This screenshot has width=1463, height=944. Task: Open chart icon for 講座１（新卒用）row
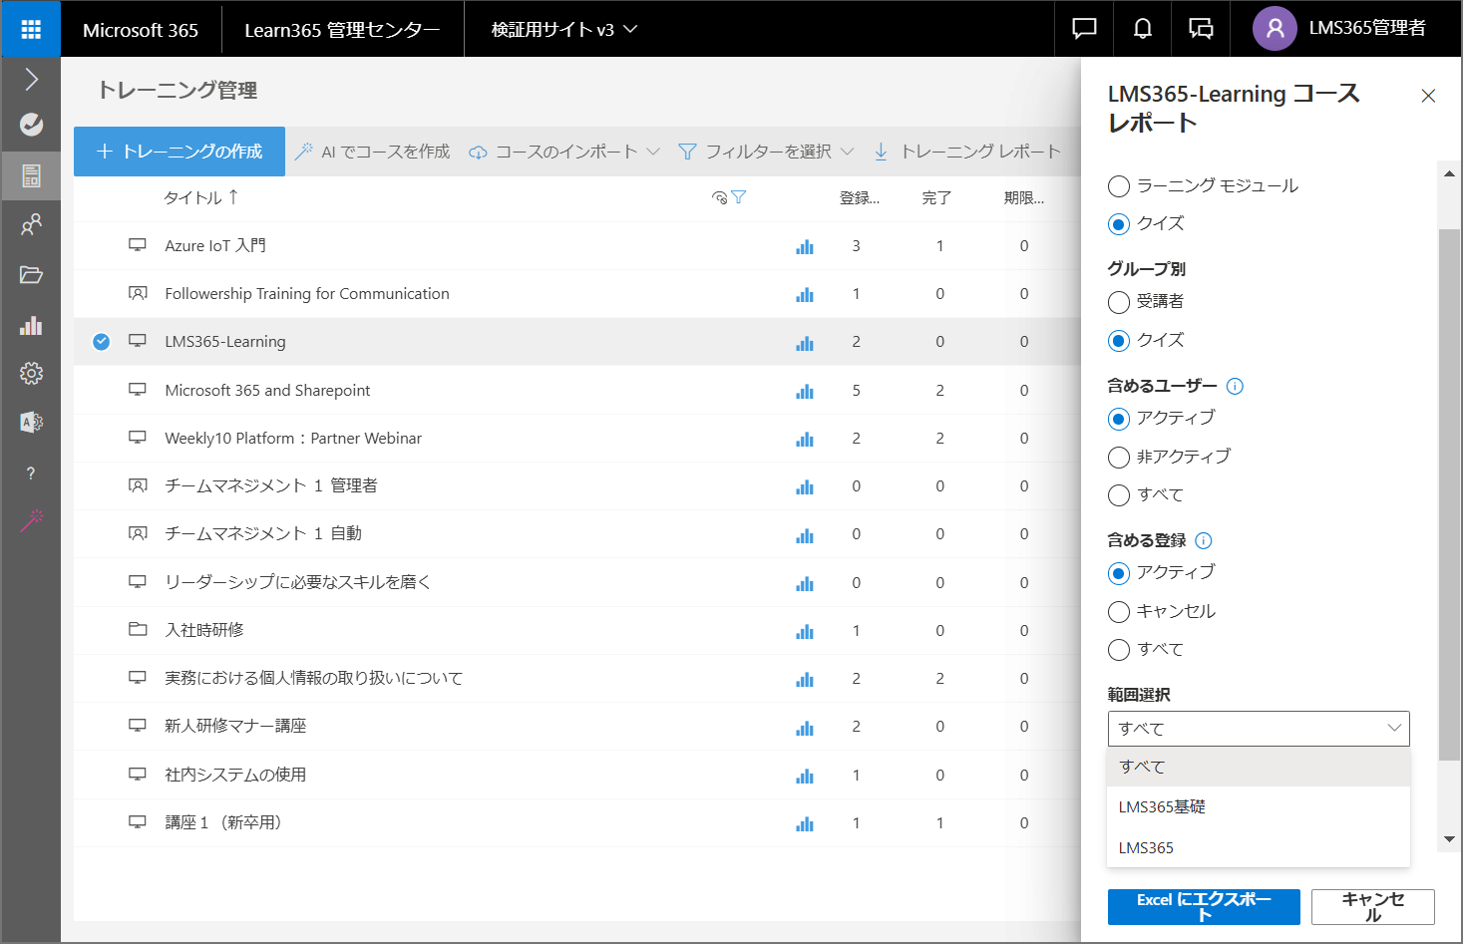coord(805,823)
